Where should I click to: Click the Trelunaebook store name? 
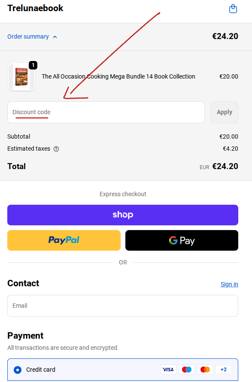pyautogui.click(x=35, y=8)
